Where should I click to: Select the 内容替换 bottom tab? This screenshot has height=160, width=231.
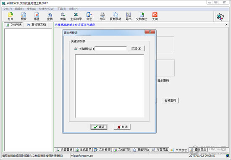pyautogui.click(x=64, y=150)
